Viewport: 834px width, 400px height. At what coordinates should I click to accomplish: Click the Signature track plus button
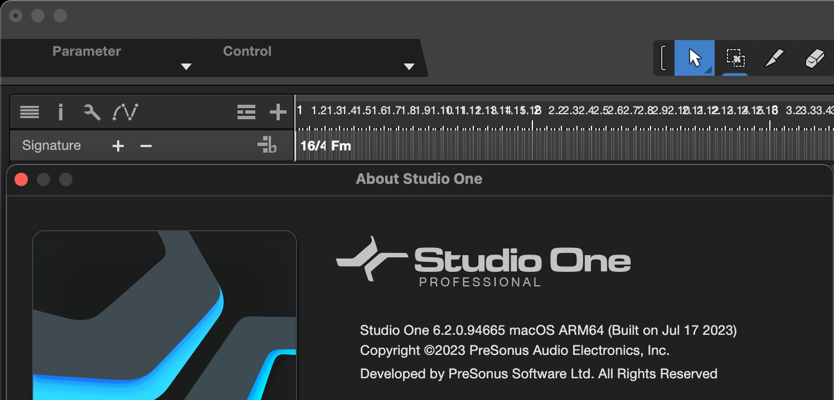(118, 146)
